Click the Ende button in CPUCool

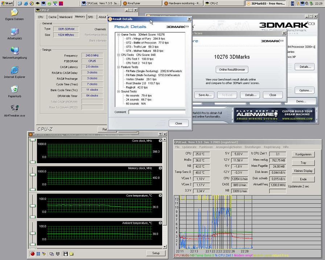click(303, 179)
